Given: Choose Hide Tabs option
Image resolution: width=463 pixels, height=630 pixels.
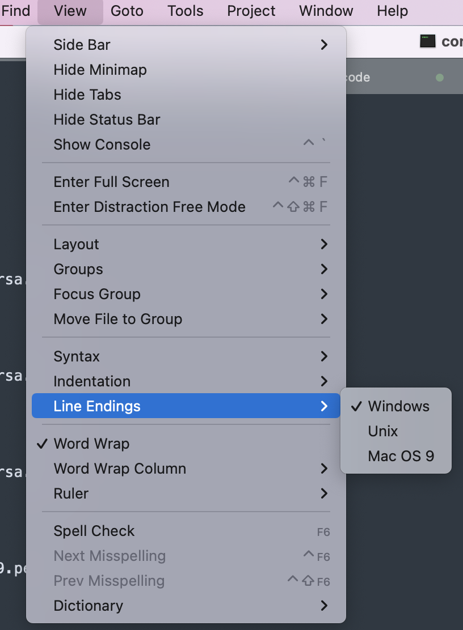Looking at the screenshot, I should point(87,95).
